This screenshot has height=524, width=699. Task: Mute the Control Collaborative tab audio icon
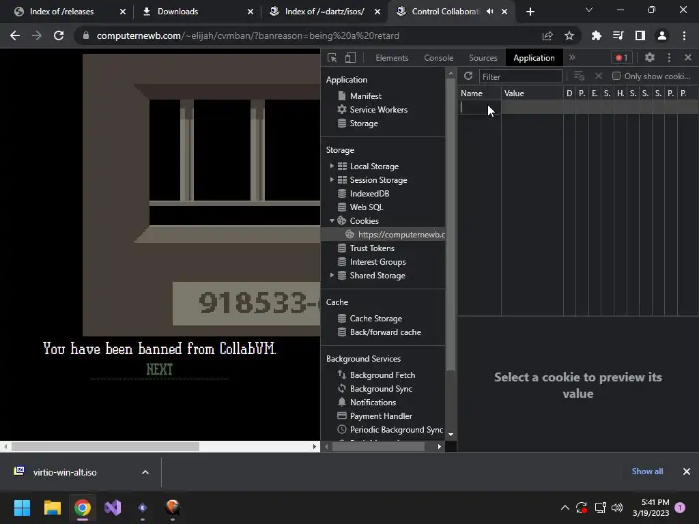pos(490,12)
